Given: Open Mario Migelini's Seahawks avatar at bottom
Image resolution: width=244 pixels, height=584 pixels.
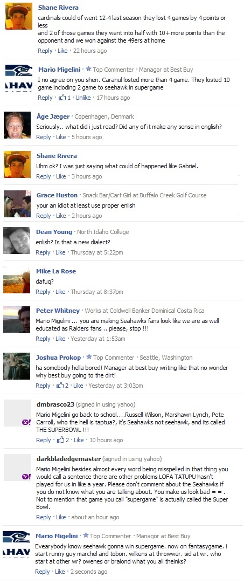Looking at the screenshot, I should pyautogui.click(x=16, y=545).
